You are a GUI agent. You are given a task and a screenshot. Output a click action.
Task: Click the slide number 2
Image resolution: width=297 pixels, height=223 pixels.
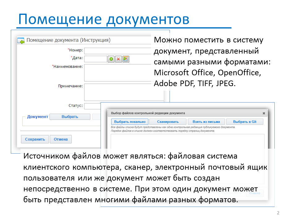tap(278, 213)
